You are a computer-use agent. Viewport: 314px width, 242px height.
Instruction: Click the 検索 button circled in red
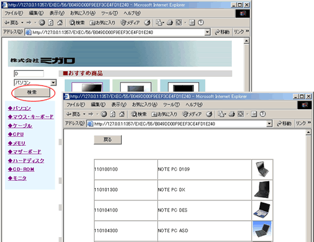tap(32, 92)
